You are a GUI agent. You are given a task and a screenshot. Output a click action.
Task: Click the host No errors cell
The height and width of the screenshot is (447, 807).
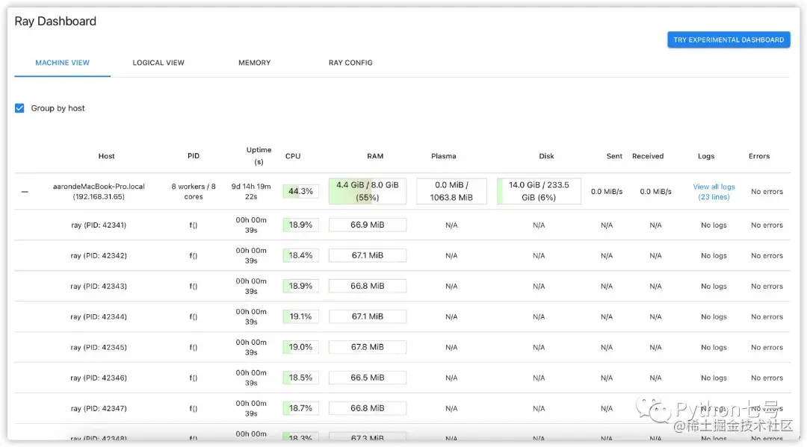767,192
